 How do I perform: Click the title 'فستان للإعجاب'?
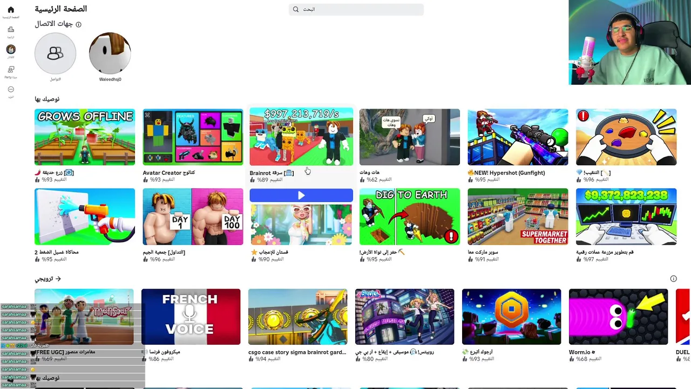(269, 252)
